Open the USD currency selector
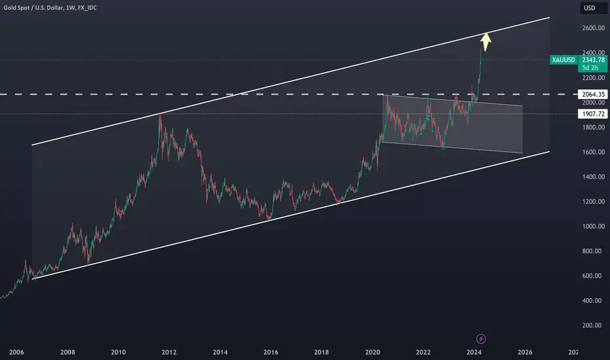The image size is (610, 360). tap(593, 8)
